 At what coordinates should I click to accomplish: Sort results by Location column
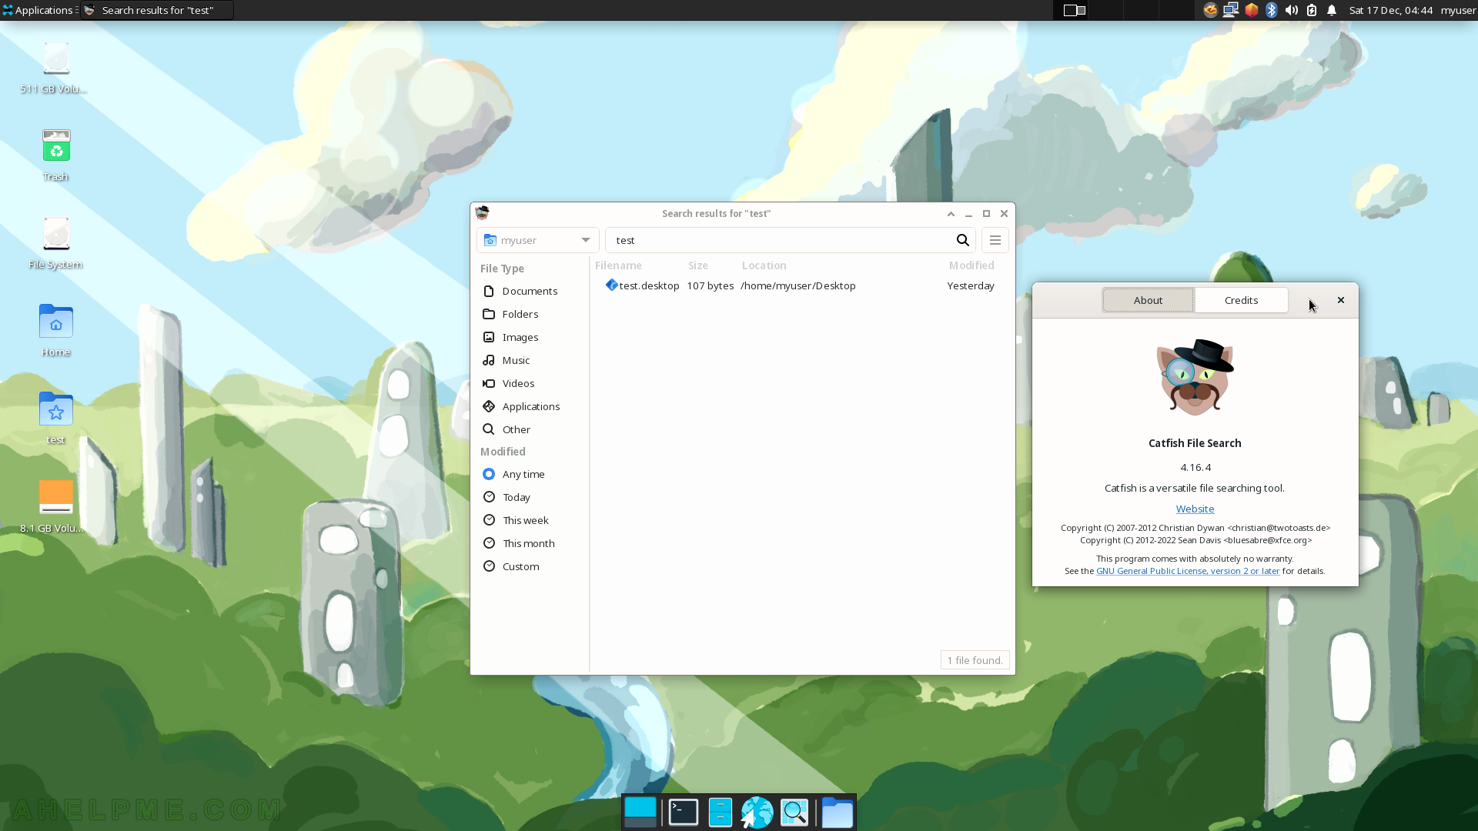[764, 265]
